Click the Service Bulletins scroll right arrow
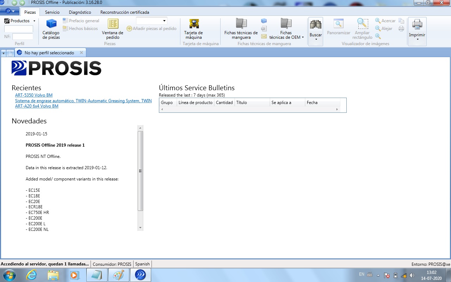This screenshot has width=451, height=282. [337, 110]
